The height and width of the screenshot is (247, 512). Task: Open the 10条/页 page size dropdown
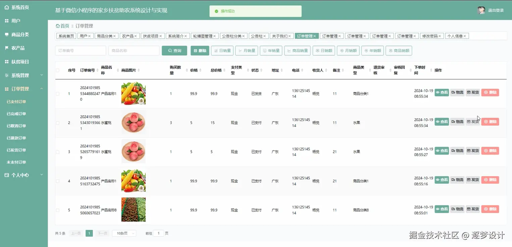(x=124, y=233)
